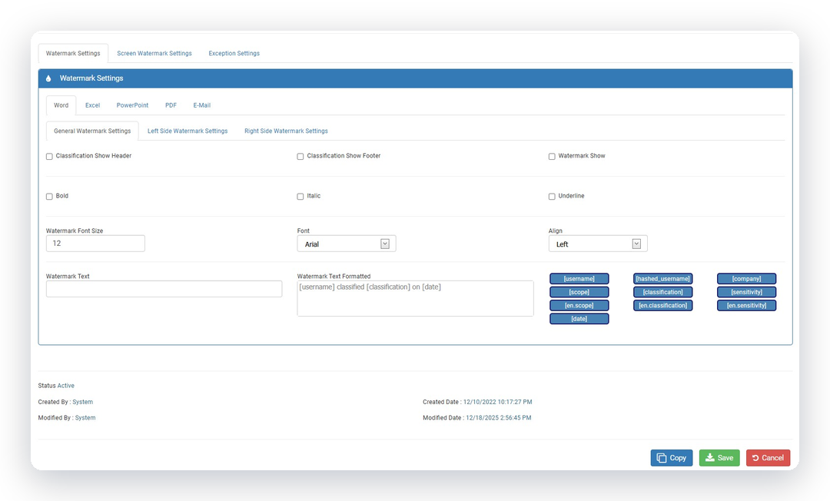830x501 pixels.
Task: Switch to Watermark Settings top tab
Action: point(73,54)
